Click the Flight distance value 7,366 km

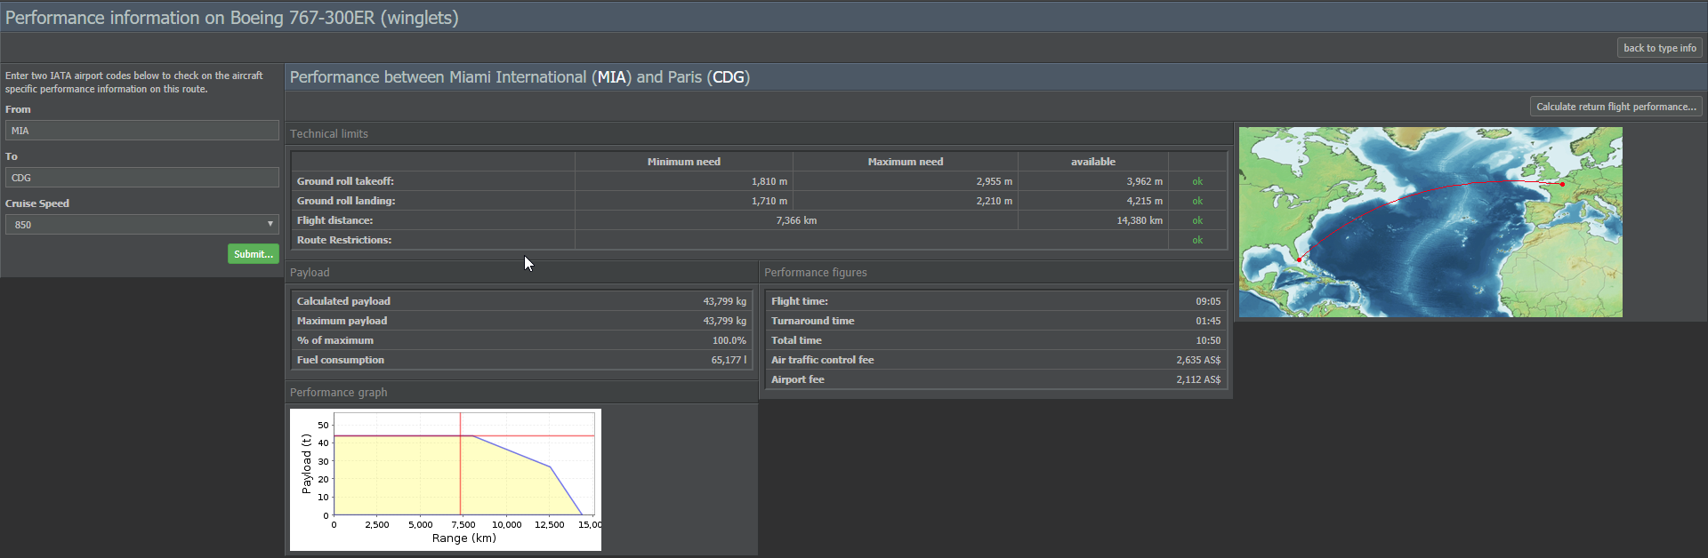[x=796, y=220]
